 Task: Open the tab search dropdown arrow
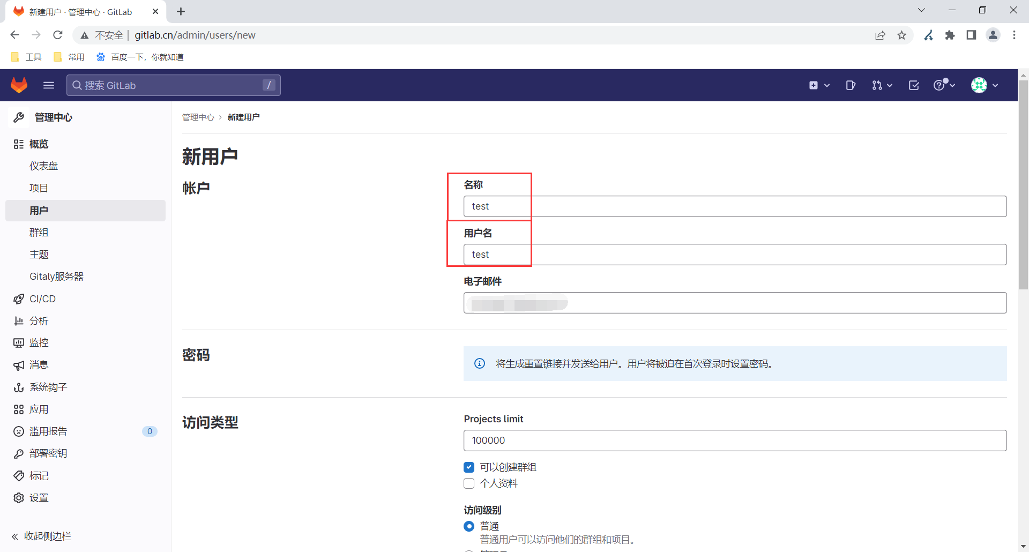[921, 10]
